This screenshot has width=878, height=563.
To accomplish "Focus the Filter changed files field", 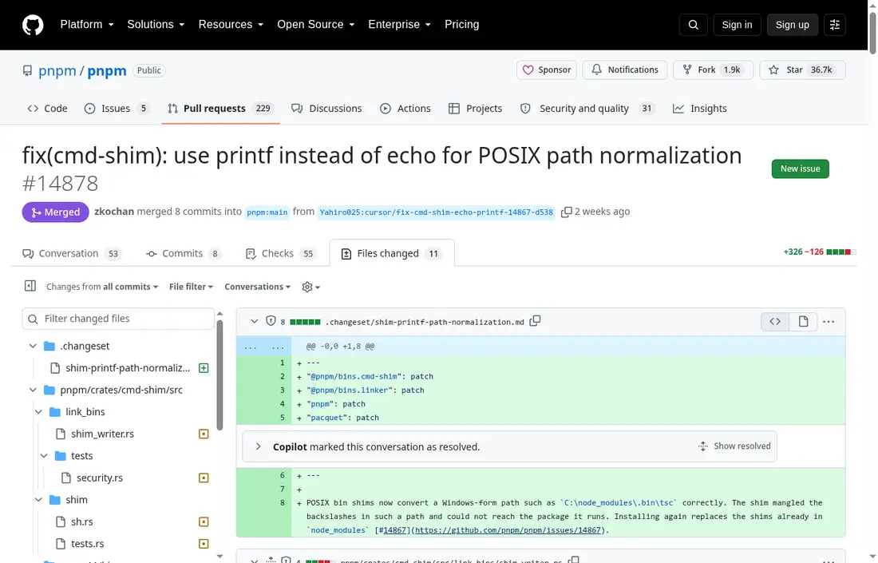I will tap(118, 319).
